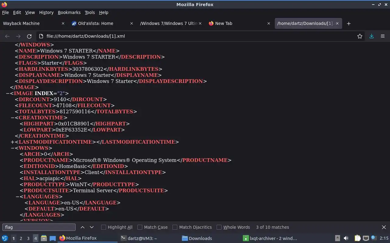Bookmark this page with the star

pyautogui.click(x=360, y=36)
